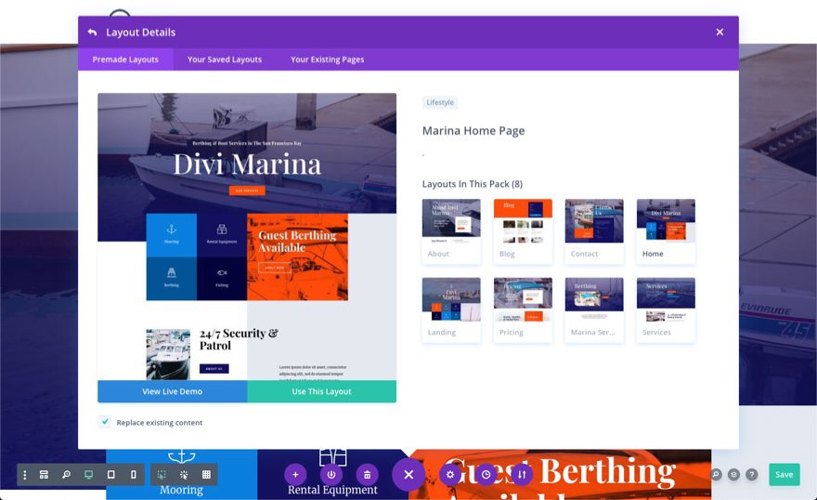The height and width of the screenshot is (500, 817).
Task: Click View Live Demo button
Action: [173, 391]
